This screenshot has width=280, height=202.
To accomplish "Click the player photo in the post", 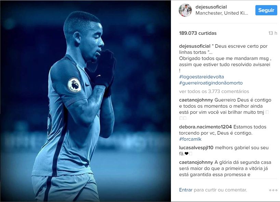I will click(85, 101).
